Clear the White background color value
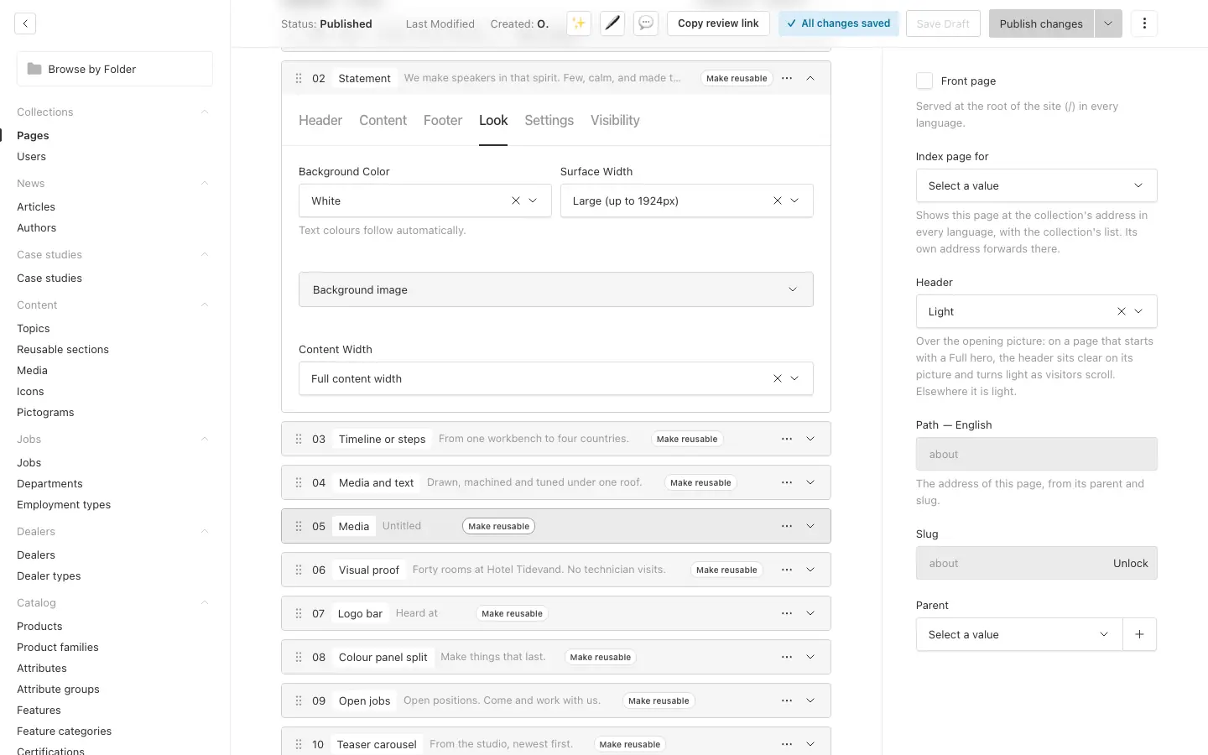The height and width of the screenshot is (755, 1208). click(516, 200)
